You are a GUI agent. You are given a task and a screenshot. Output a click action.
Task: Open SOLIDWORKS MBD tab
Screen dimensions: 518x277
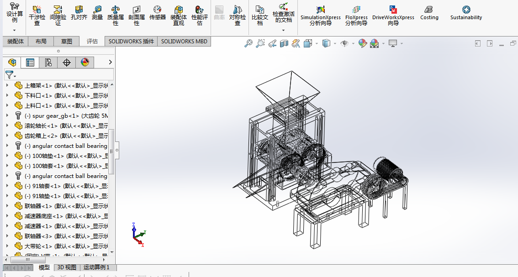pos(185,41)
